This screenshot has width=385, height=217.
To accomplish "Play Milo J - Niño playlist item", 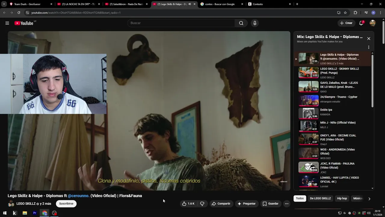I will pyautogui.click(x=332, y=126).
